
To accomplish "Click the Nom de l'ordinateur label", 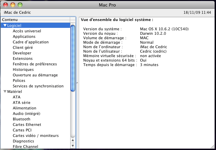I will [x=103, y=47].
